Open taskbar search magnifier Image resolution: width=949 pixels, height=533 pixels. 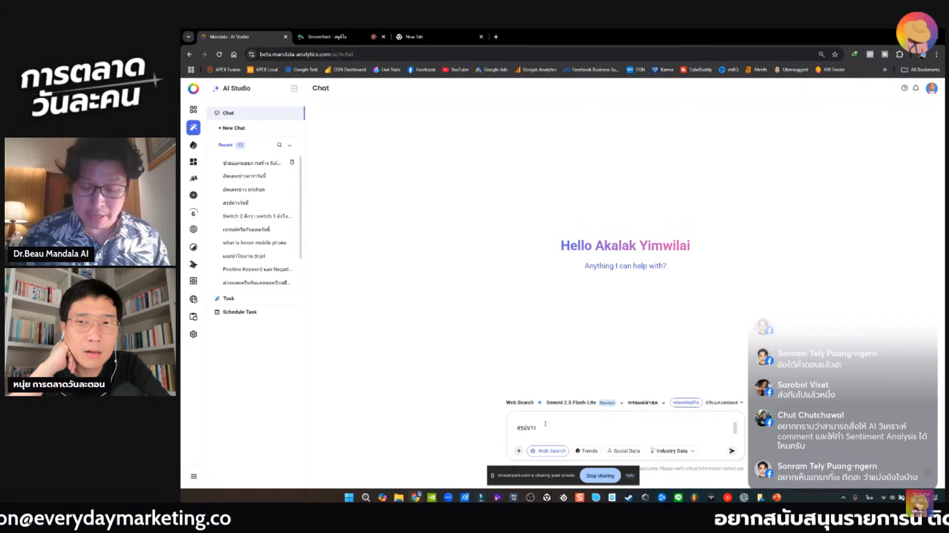365,498
